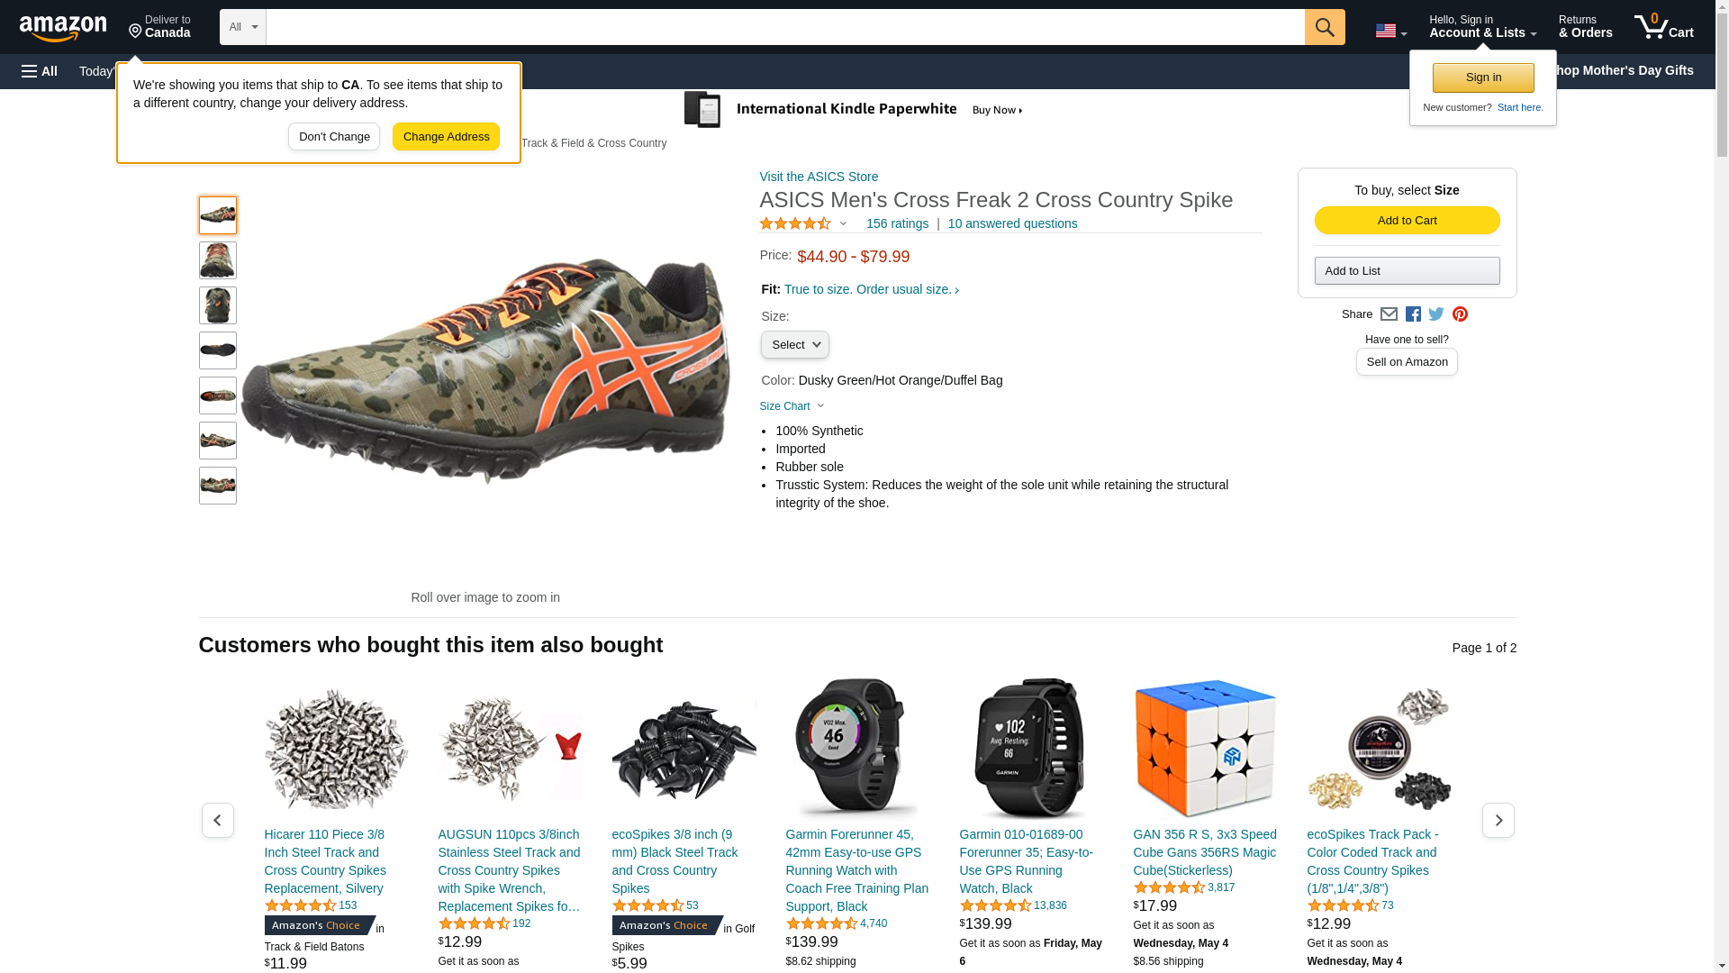Open the Size Select dropdown
The image size is (1729, 973).
click(x=794, y=345)
